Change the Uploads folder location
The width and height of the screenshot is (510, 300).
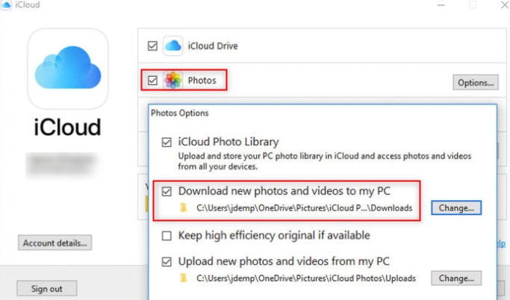click(456, 278)
